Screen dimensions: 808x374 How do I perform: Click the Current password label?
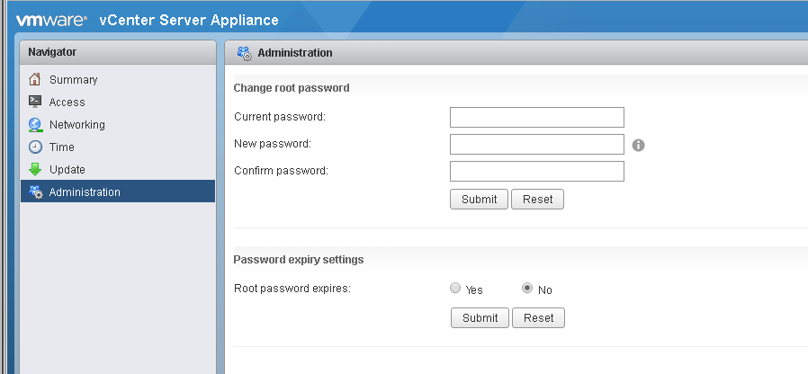280,117
